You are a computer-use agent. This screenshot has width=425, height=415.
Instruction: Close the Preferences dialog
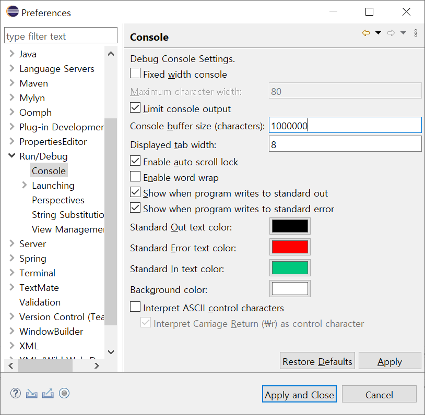(x=406, y=11)
